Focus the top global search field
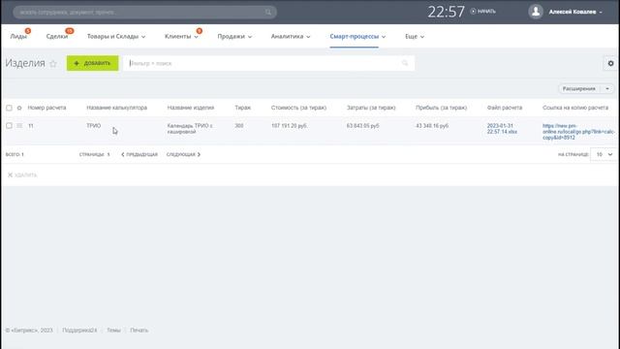The width and height of the screenshot is (620, 349). click(144, 12)
